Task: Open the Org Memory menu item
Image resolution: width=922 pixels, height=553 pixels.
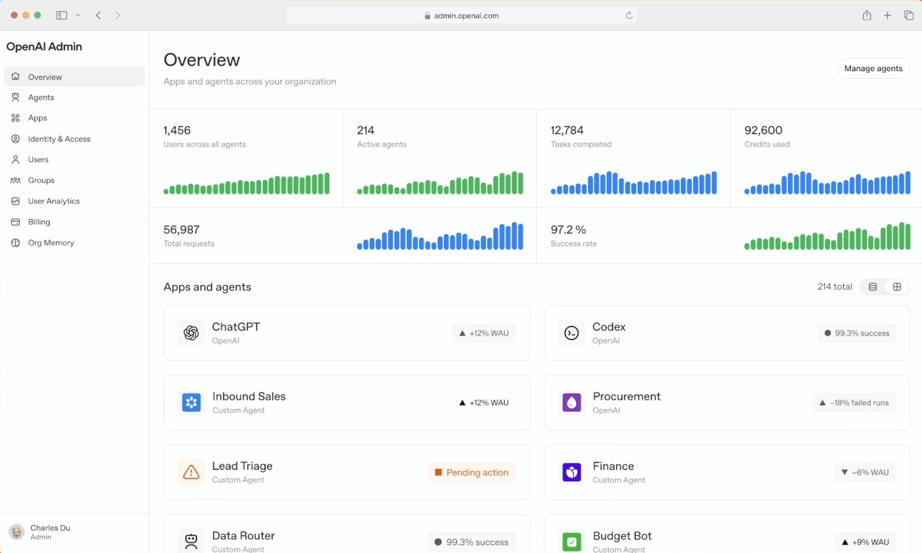Action: click(x=74, y=242)
